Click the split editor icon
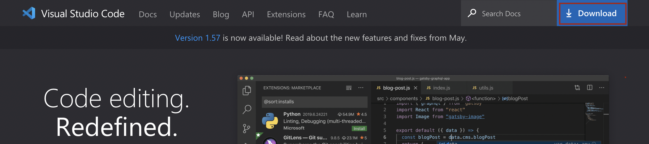This screenshot has width=649, height=144. tap(590, 87)
